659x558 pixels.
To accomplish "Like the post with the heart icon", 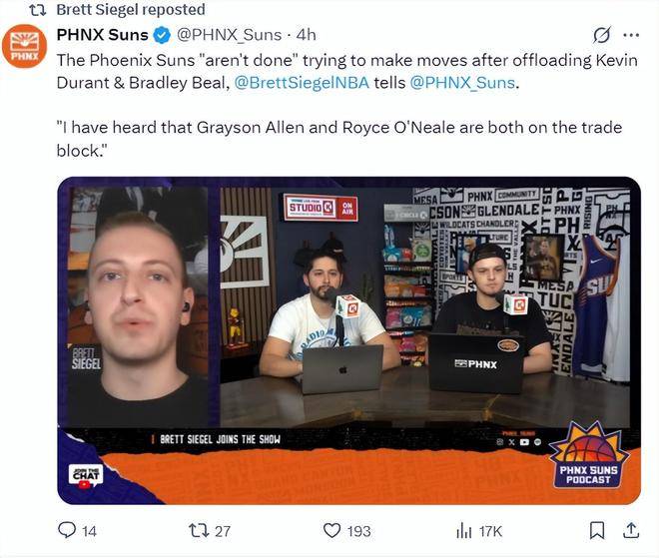I will [x=331, y=531].
